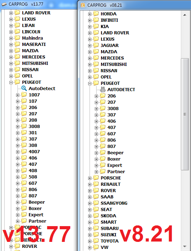Click the AutoDetect magnifier icon in v13.77
The height and width of the screenshot is (251, 191).
(24, 88)
